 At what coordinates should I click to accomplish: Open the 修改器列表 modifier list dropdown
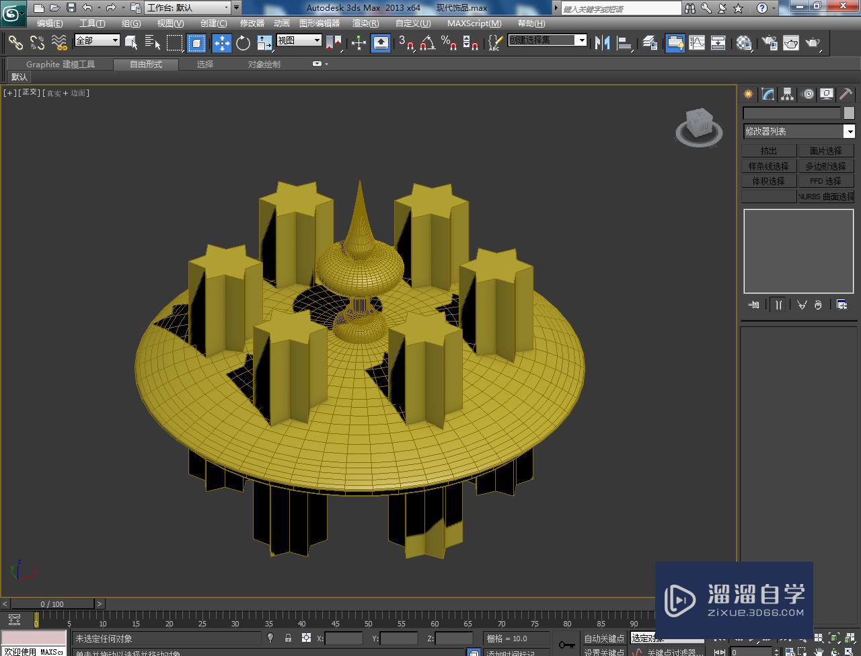(x=799, y=131)
